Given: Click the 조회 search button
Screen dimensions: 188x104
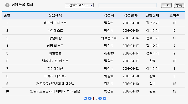Looking at the screenshot, I should pos(166,5).
